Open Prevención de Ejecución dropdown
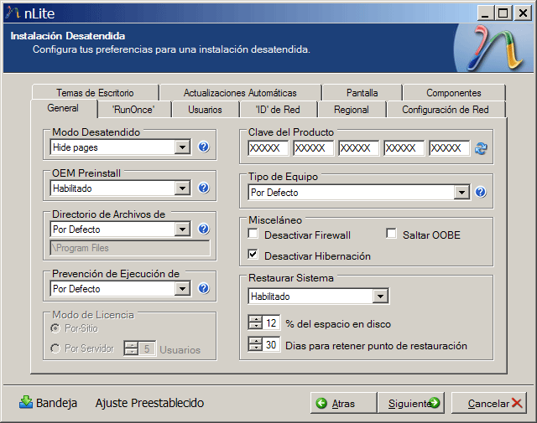 coord(182,289)
